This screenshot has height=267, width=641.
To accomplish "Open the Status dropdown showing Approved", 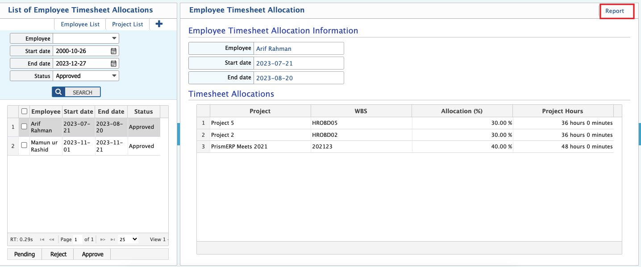I will (114, 75).
